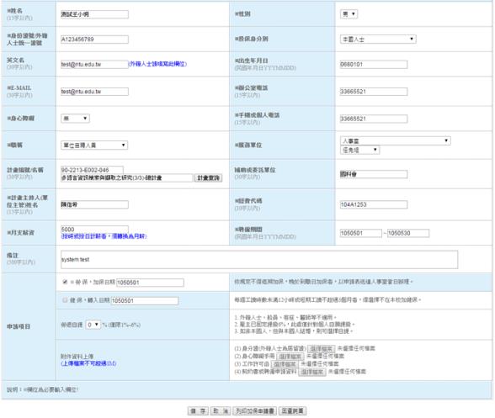Choose file for 身心障礙手冊 upload

290,357
